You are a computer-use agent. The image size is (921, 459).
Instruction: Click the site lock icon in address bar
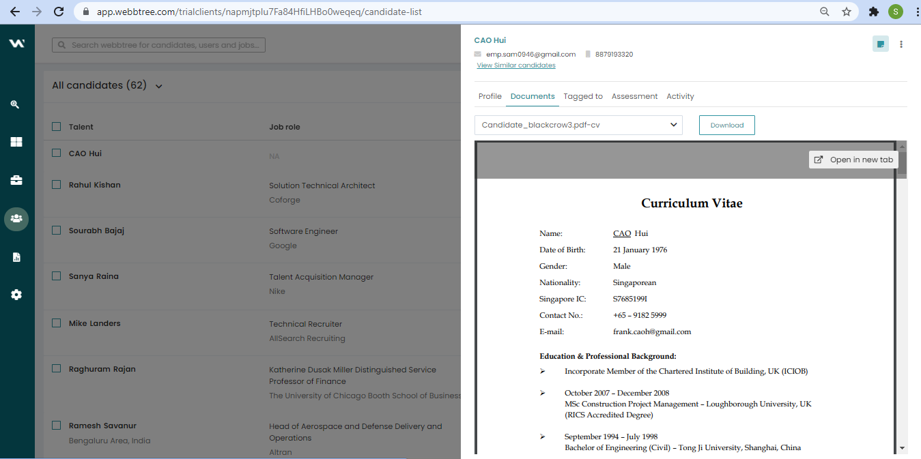(86, 12)
